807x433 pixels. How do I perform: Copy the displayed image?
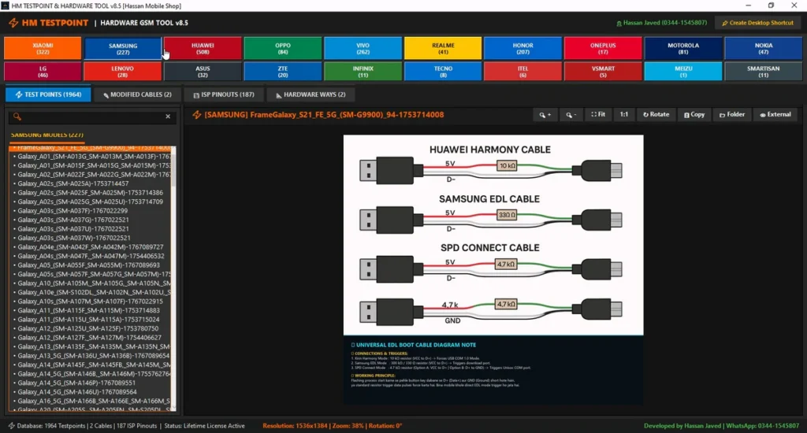[694, 115]
